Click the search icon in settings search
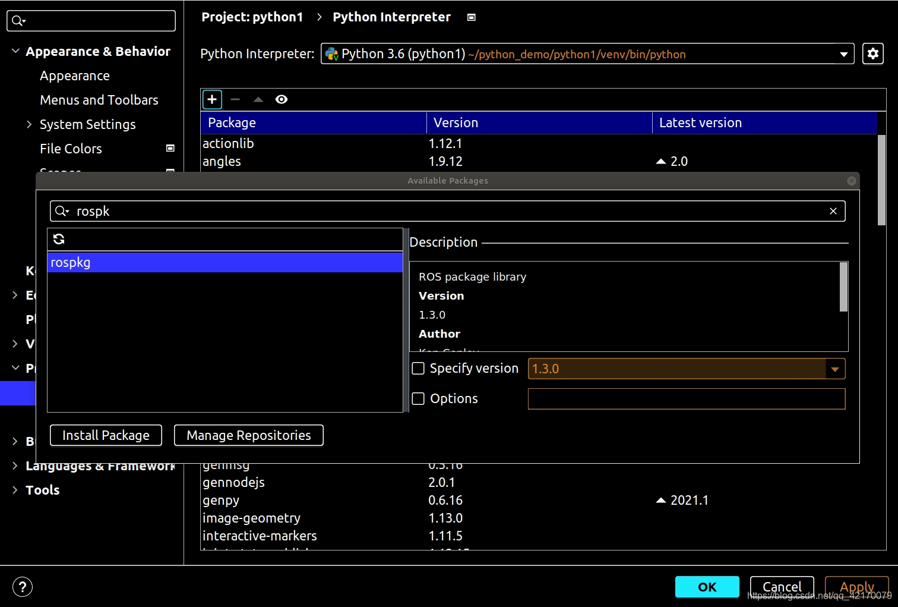Screen dimensions: 898x607 [x=18, y=21]
